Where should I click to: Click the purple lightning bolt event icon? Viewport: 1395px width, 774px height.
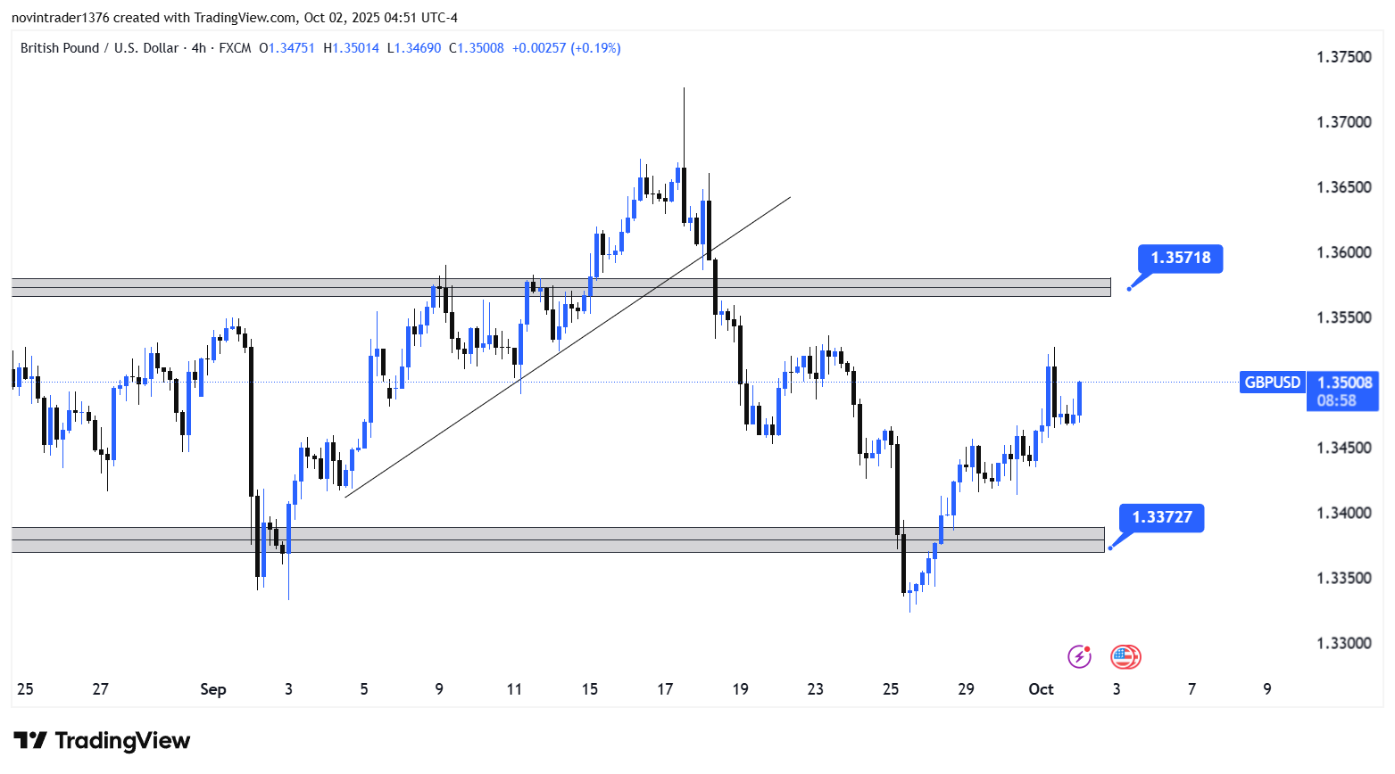tap(1080, 657)
